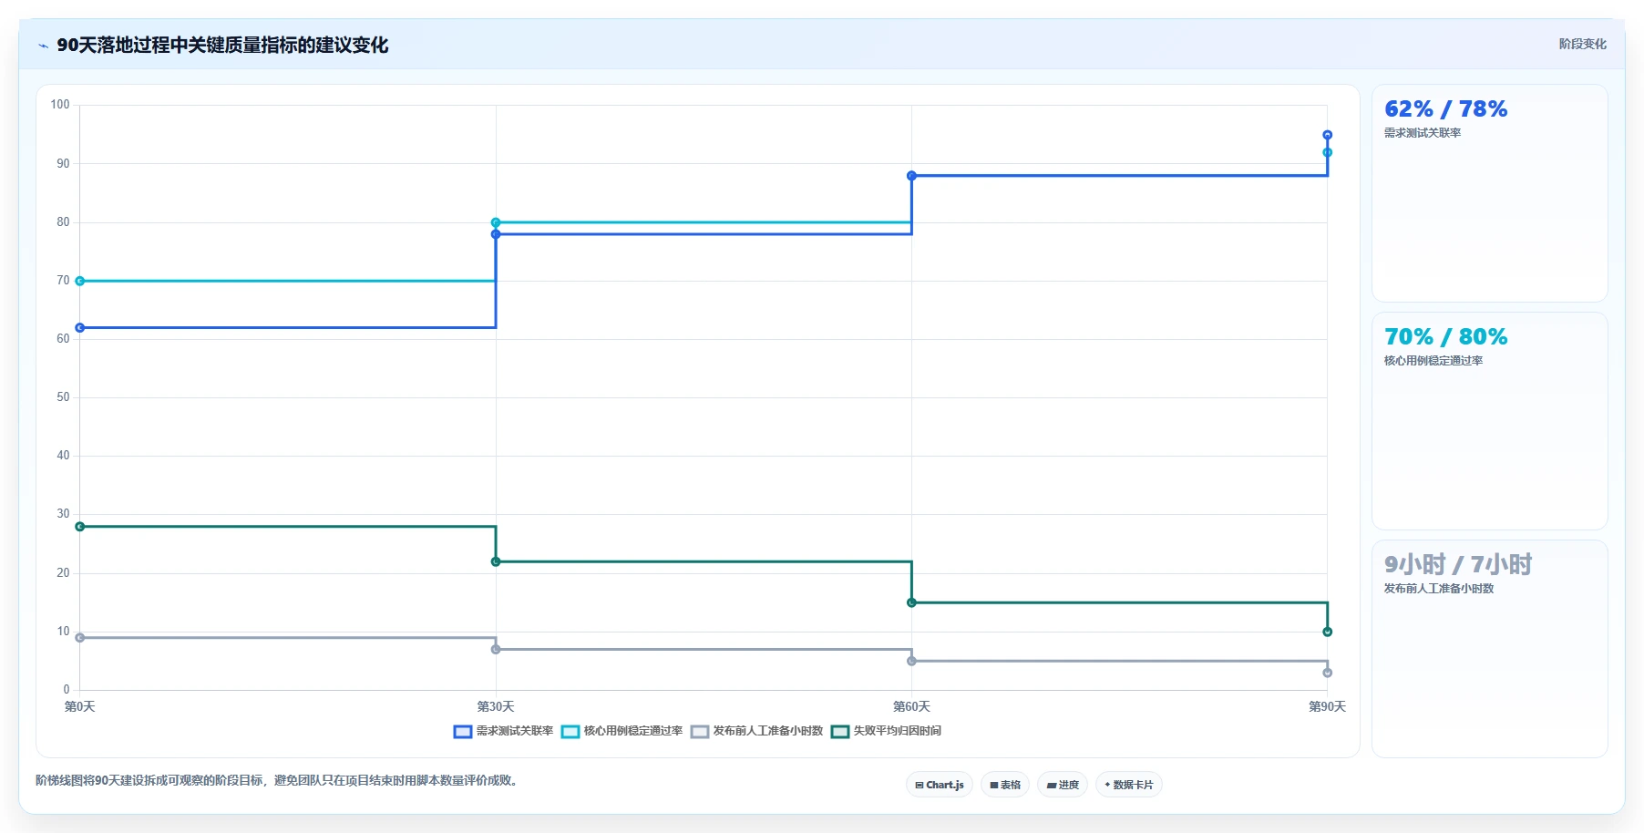Click the blue data point at 第30天
This screenshot has width=1644, height=833.
(x=496, y=234)
